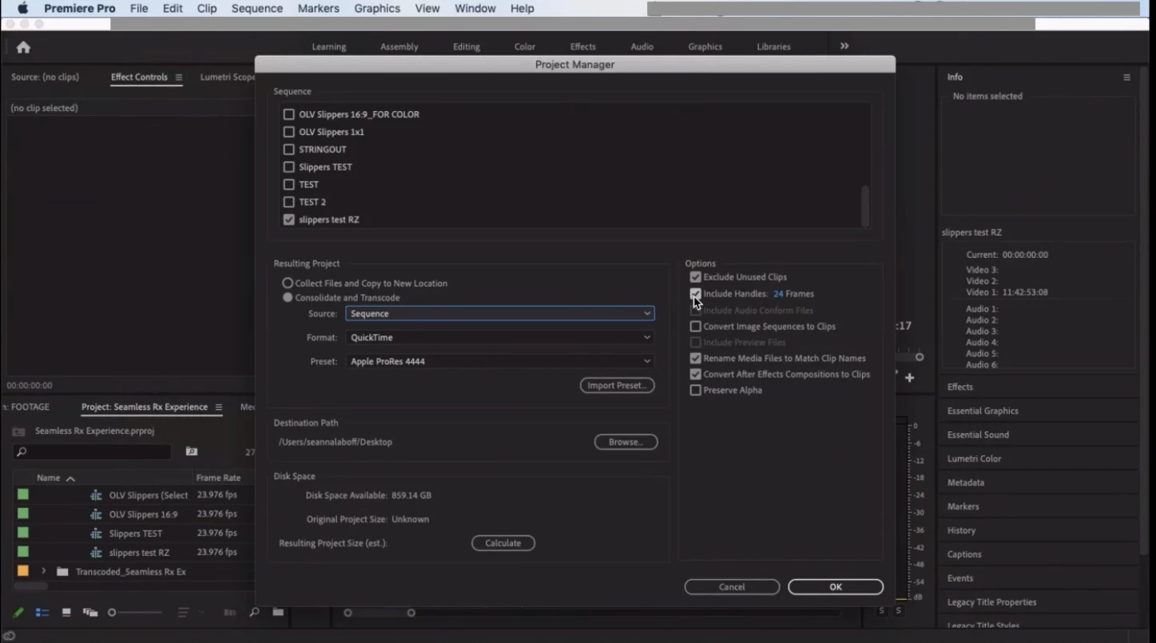Confirm the Project Manager with OK
The image size is (1156, 643).
tap(836, 587)
